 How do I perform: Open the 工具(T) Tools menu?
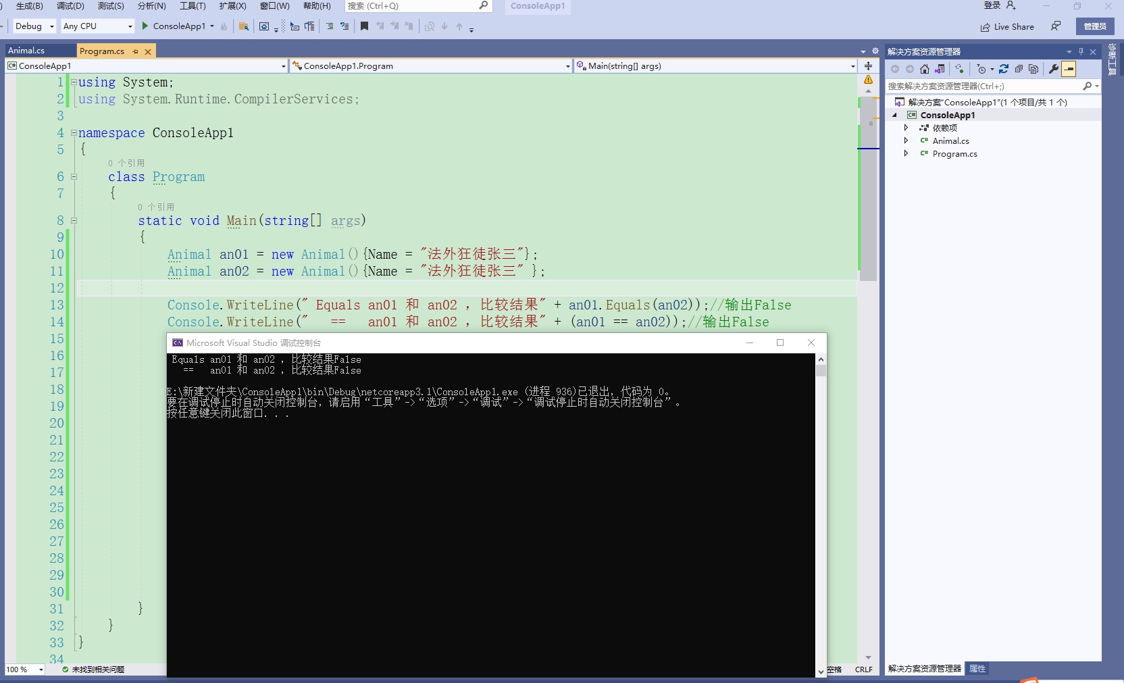click(x=193, y=5)
